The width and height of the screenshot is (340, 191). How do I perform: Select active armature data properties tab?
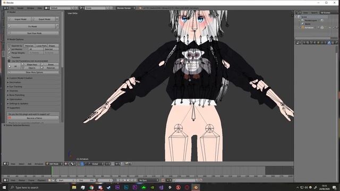click(x=329, y=42)
